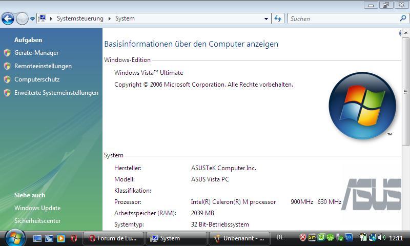Expand the arrow between Systemsteuerung and System
This screenshot has height=246, width=410.
[110, 18]
